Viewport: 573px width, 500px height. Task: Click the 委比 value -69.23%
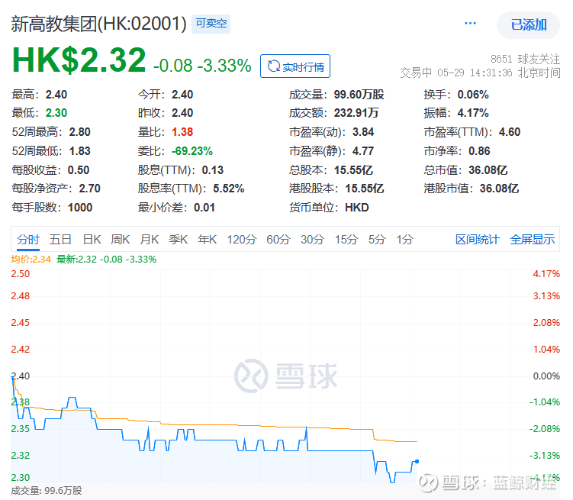[192, 151]
